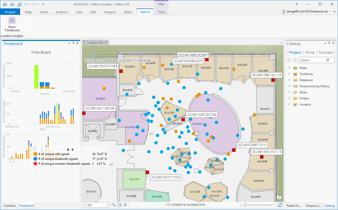Click the orange wifi signals legend circle
Viewport: 338px width, 210px height.
(x=35, y=154)
